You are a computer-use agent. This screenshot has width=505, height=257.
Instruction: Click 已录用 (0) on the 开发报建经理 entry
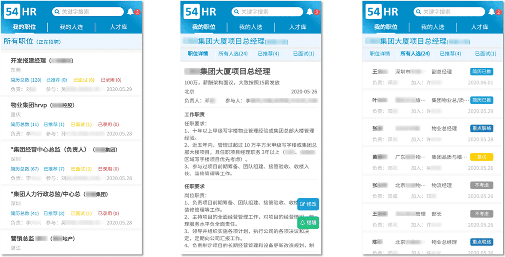(x=111, y=80)
